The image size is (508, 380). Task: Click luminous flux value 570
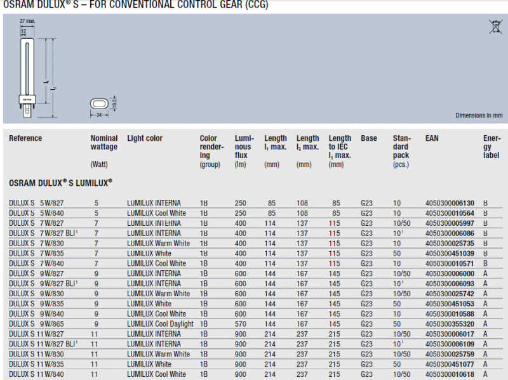pyautogui.click(x=241, y=324)
